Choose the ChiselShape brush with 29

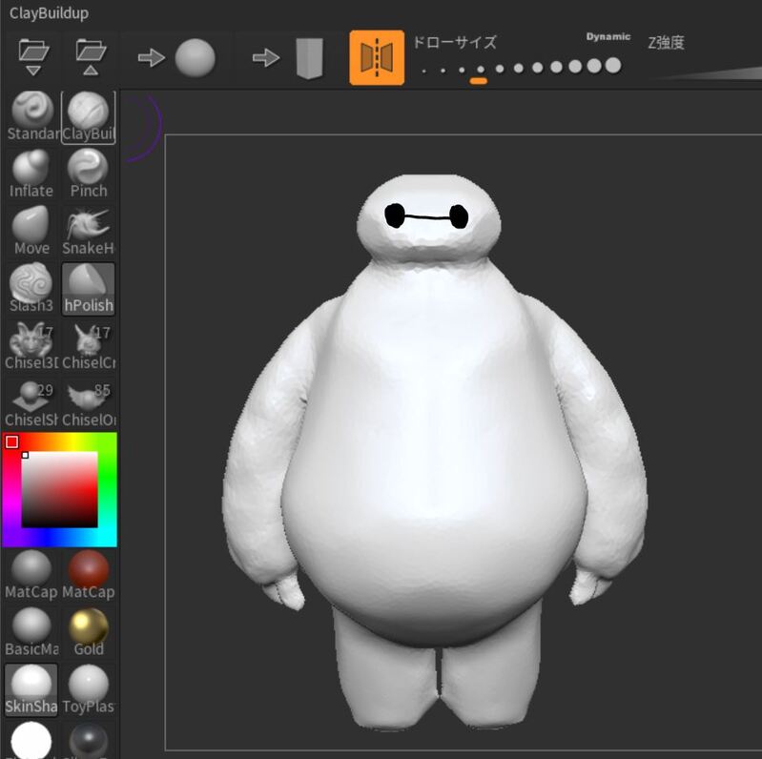tap(31, 403)
